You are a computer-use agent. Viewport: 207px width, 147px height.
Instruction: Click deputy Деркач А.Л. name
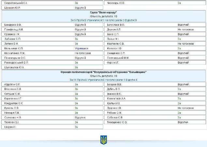[x=114, y=29]
